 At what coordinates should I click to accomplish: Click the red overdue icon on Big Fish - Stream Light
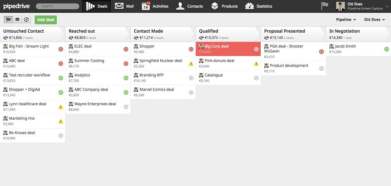click(x=61, y=49)
